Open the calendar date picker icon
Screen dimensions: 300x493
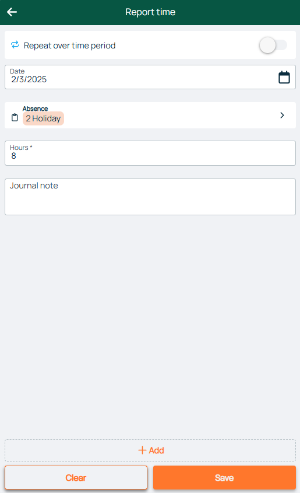coord(284,78)
